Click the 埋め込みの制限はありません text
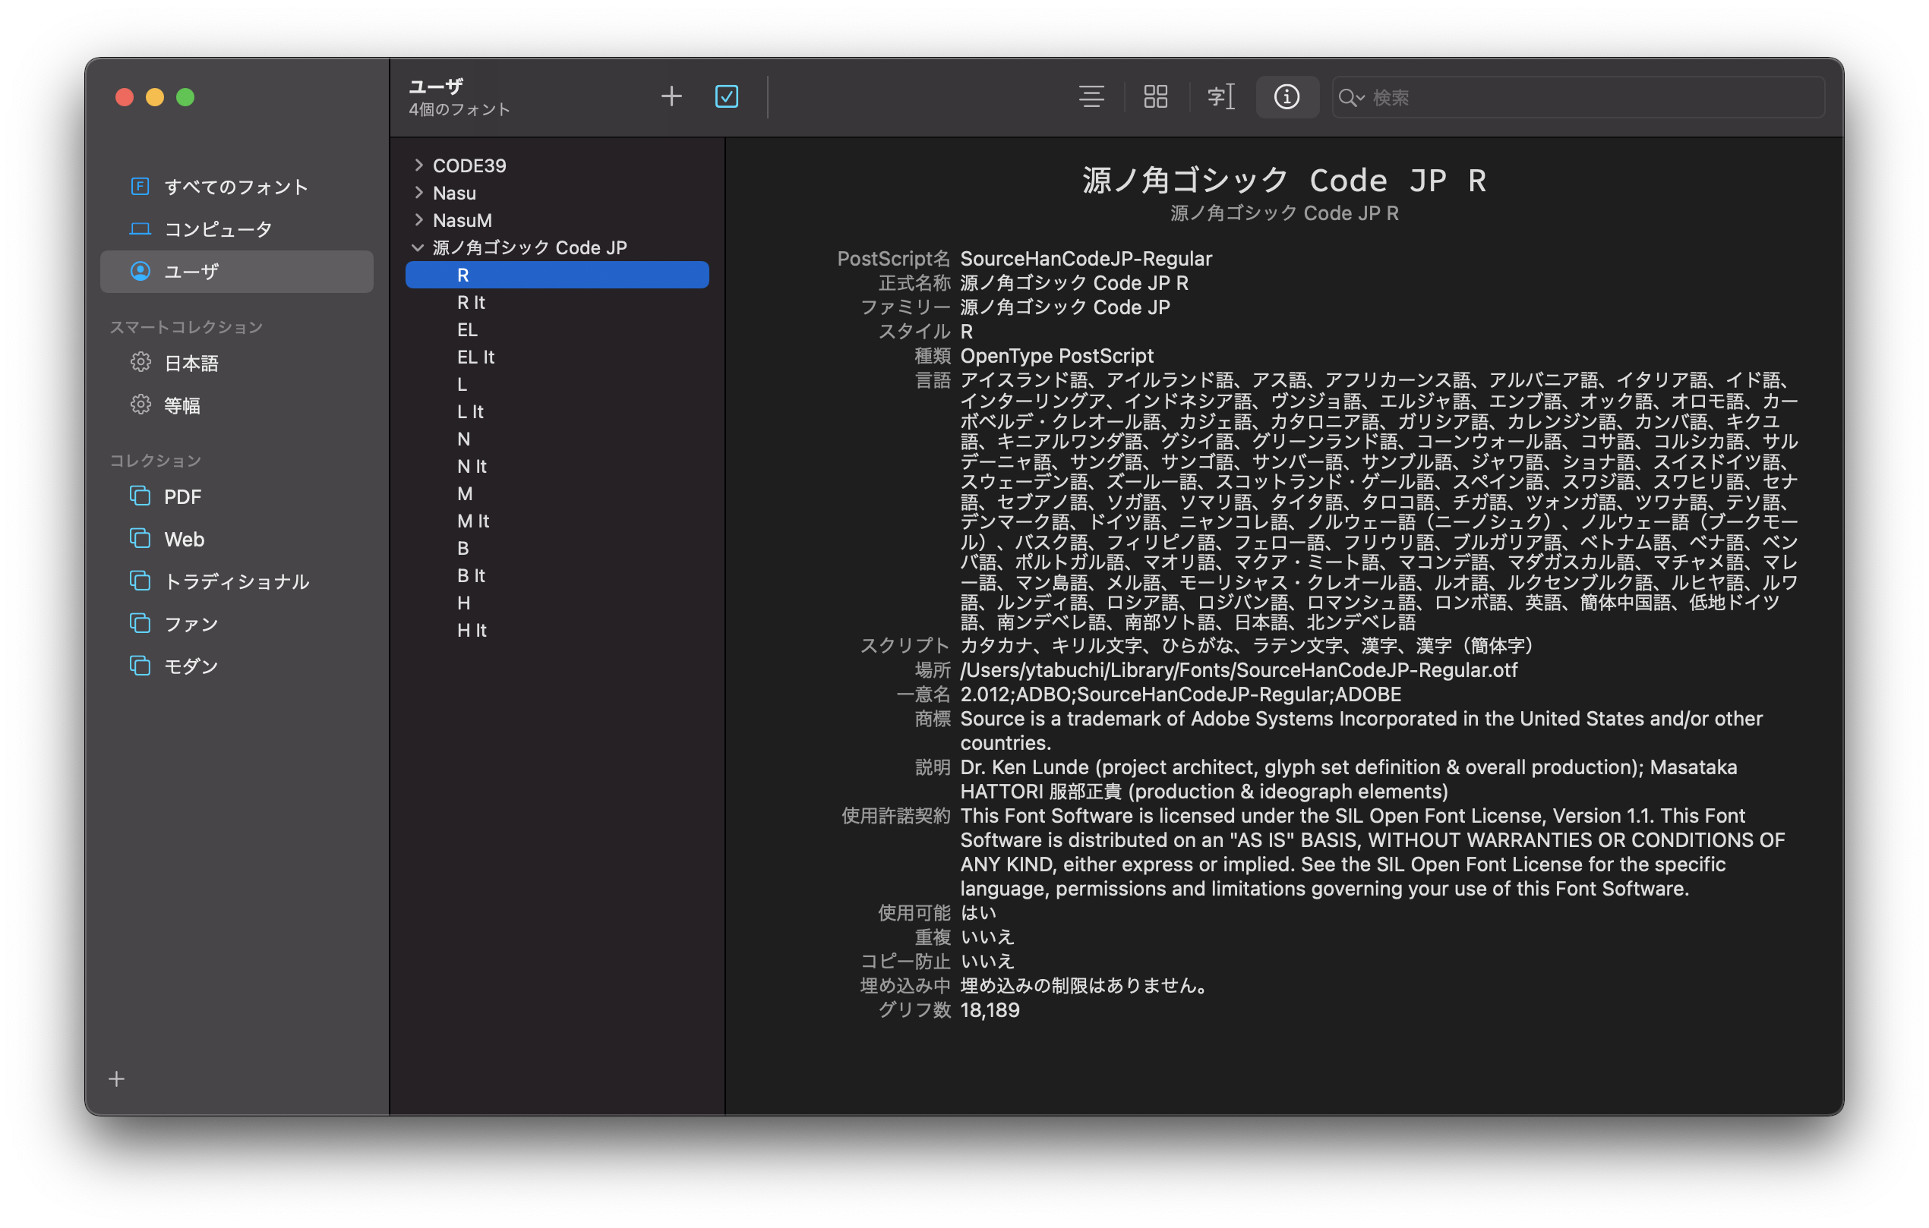The image size is (1929, 1228). (x=1084, y=985)
